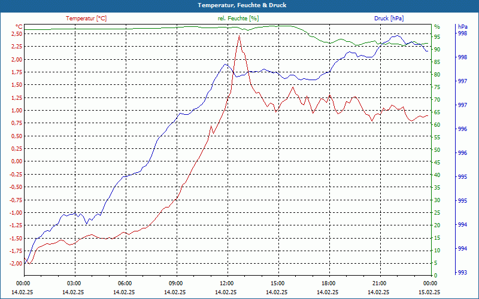The height and width of the screenshot is (299, 479).
Task: Click the "30" humidity axis value
Action: (437, 200)
